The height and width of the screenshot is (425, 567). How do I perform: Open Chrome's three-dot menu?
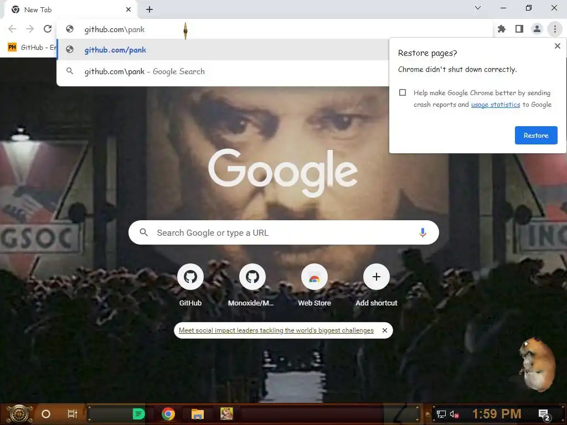(555, 29)
